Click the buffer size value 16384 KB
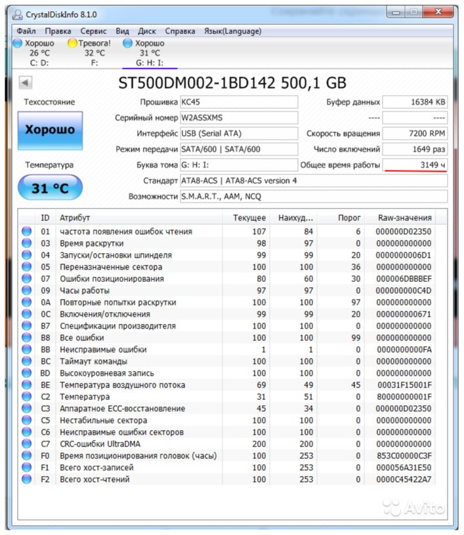This screenshot has height=535, width=464. pyautogui.click(x=415, y=102)
